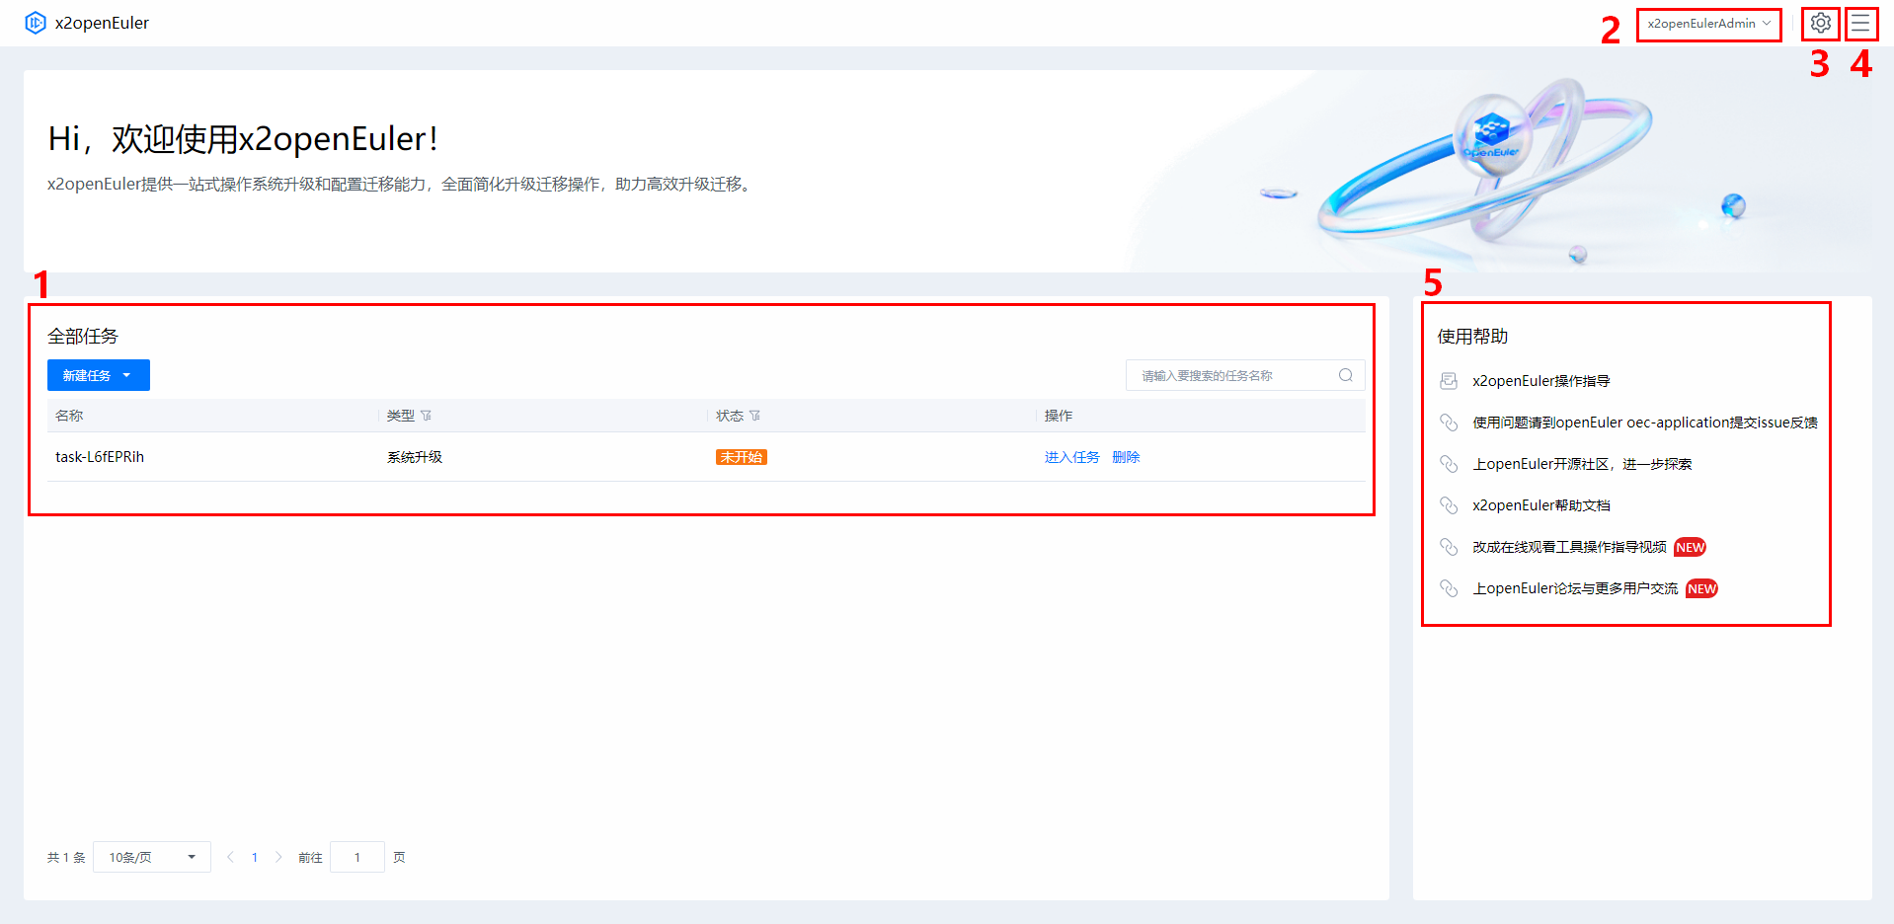The width and height of the screenshot is (1894, 924).
Task: Open the 改成在线观看工具操作指导视频 link
Action: coord(1568,547)
